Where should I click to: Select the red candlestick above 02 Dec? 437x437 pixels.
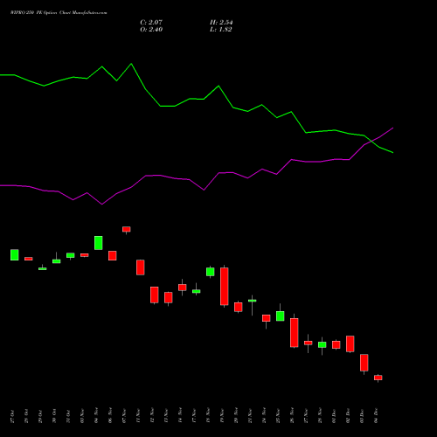coord(350,344)
